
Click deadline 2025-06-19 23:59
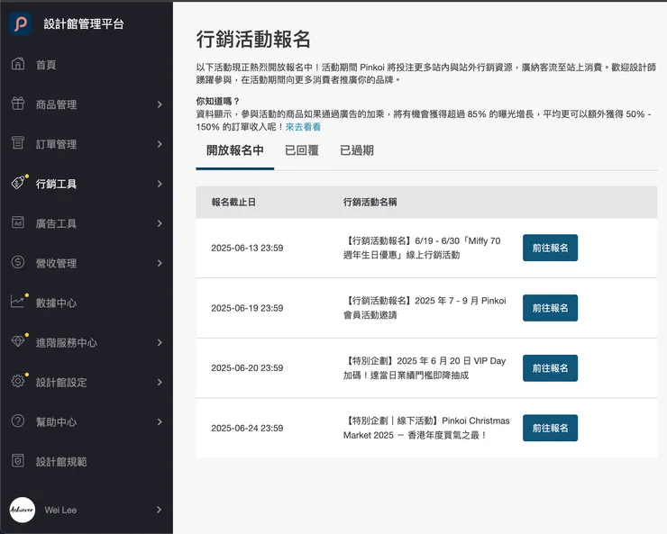pos(247,308)
